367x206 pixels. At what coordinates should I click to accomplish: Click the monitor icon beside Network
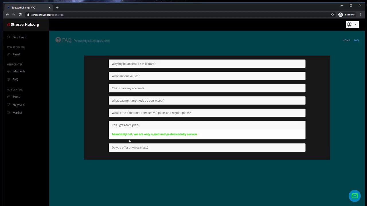[8, 105]
